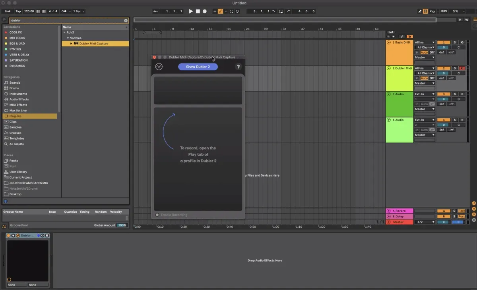Click the arrangement overview bar
This screenshot has height=290, width=477.
(x=285, y=20)
